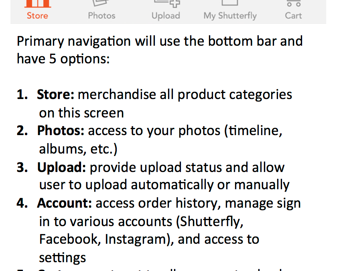Click the bold "Account:" list heading

click(65, 203)
